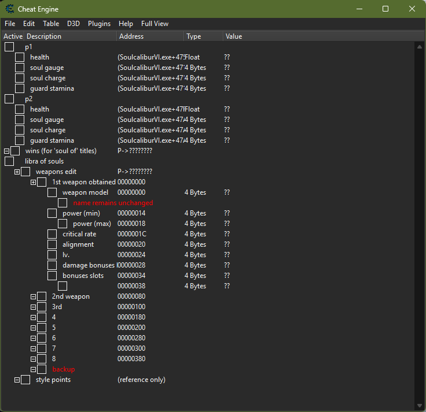The height and width of the screenshot is (412, 426).
Task: Enable the lv. entry checkbox
Action: [x=52, y=255]
